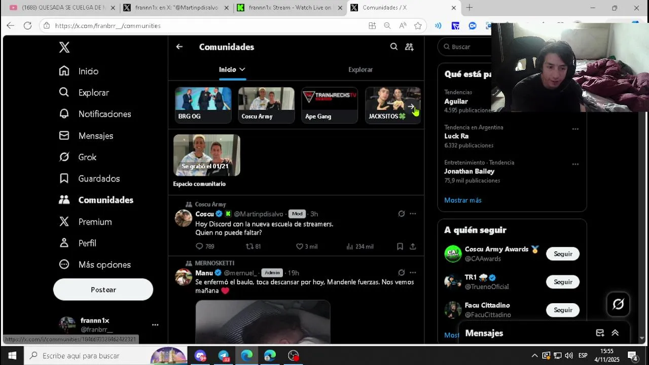Screen dimensions: 649x365
Task: Click the Buscar search field
Action: coord(465,47)
